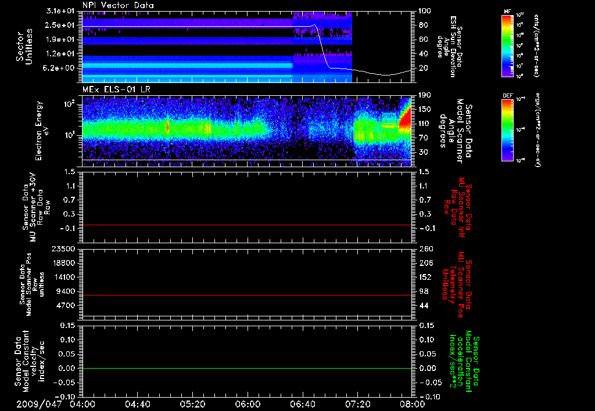Screen dimensions: 595x411
Task: Click the "150" scanner angle tick value
Action: (x=425, y=109)
